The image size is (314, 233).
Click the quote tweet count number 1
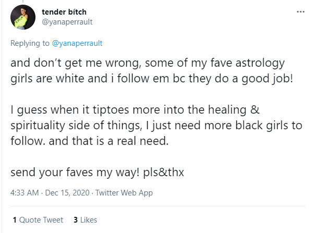pyautogui.click(x=15, y=220)
